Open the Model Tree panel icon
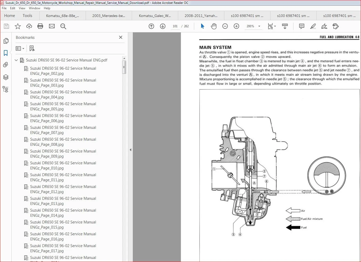 pos(6,89)
